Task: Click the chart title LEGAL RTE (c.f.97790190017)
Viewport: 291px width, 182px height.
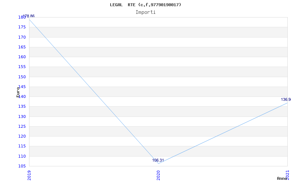Action: coord(145,5)
